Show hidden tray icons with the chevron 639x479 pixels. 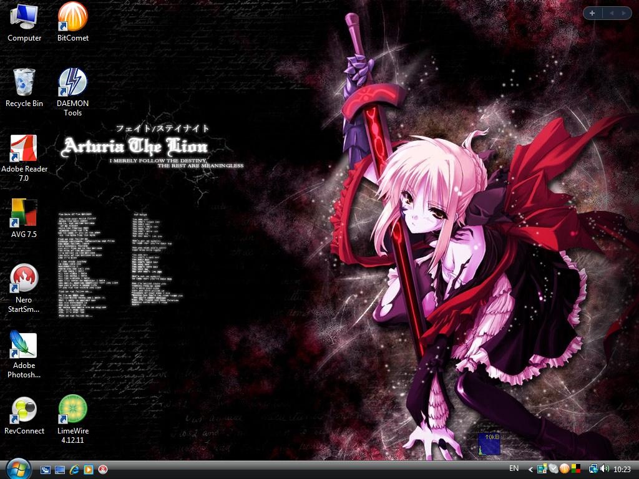pyautogui.click(x=530, y=470)
